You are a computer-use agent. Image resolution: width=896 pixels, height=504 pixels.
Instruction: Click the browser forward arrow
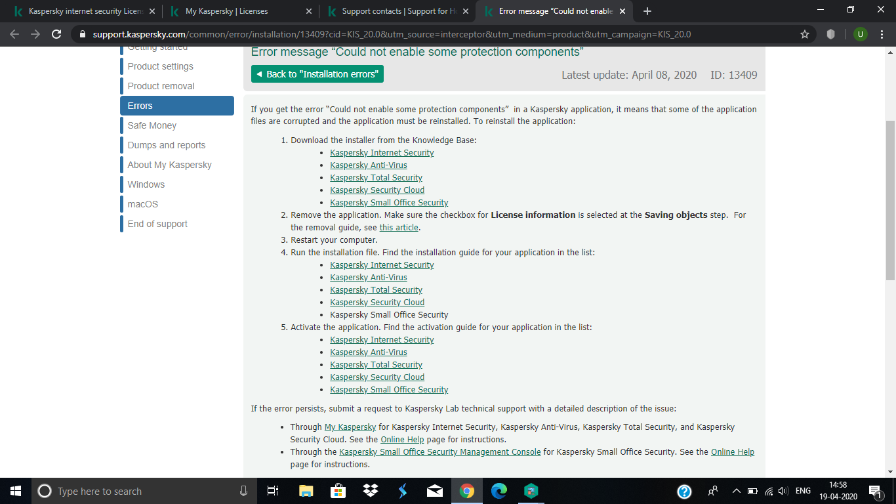(x=35, y=34)
